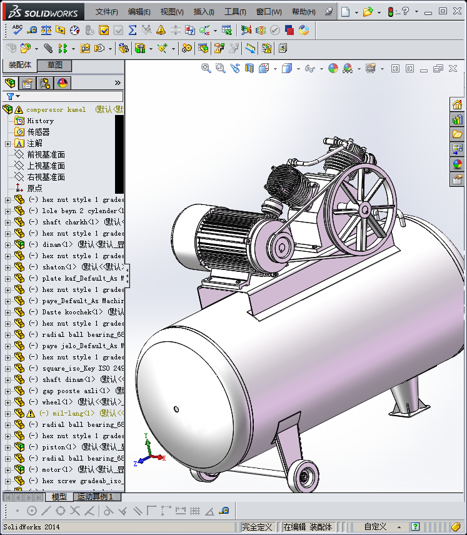
Task: Switch to the 草图 tab
Action: [x=54, y=66]
